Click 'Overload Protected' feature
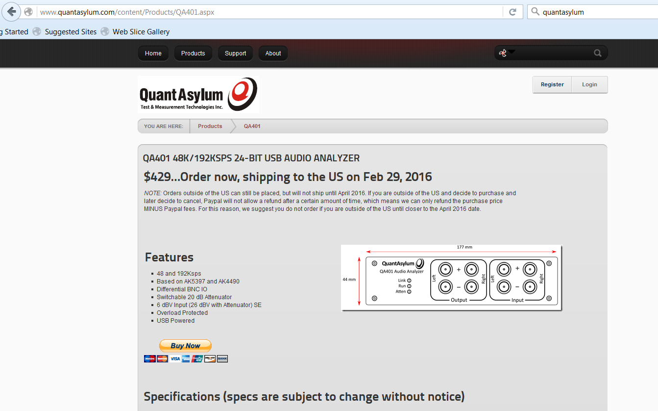 coord(182,313)
